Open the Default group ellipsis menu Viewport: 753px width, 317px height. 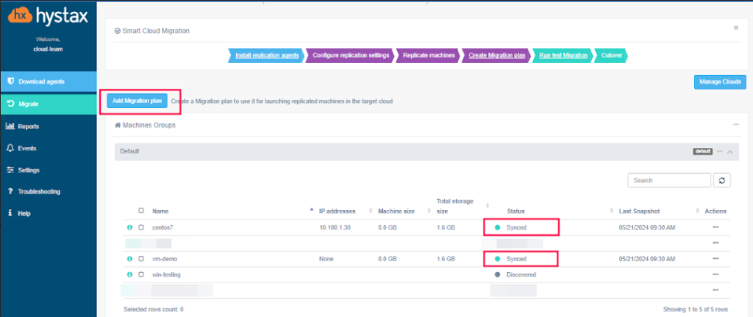point(721,151)
